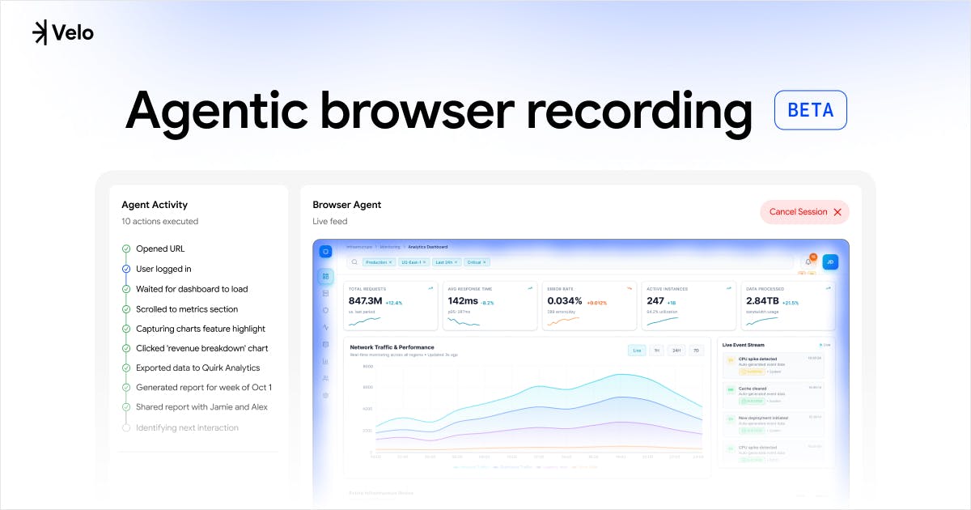Screen dimensions: 971x510
Task: Switch to the 7D time range
Action: (695, 351)
